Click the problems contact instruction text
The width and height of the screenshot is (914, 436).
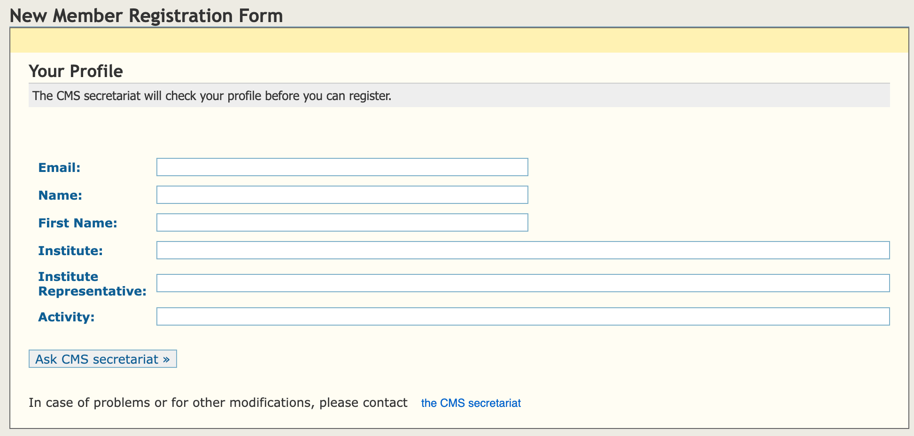coord(218,402)
